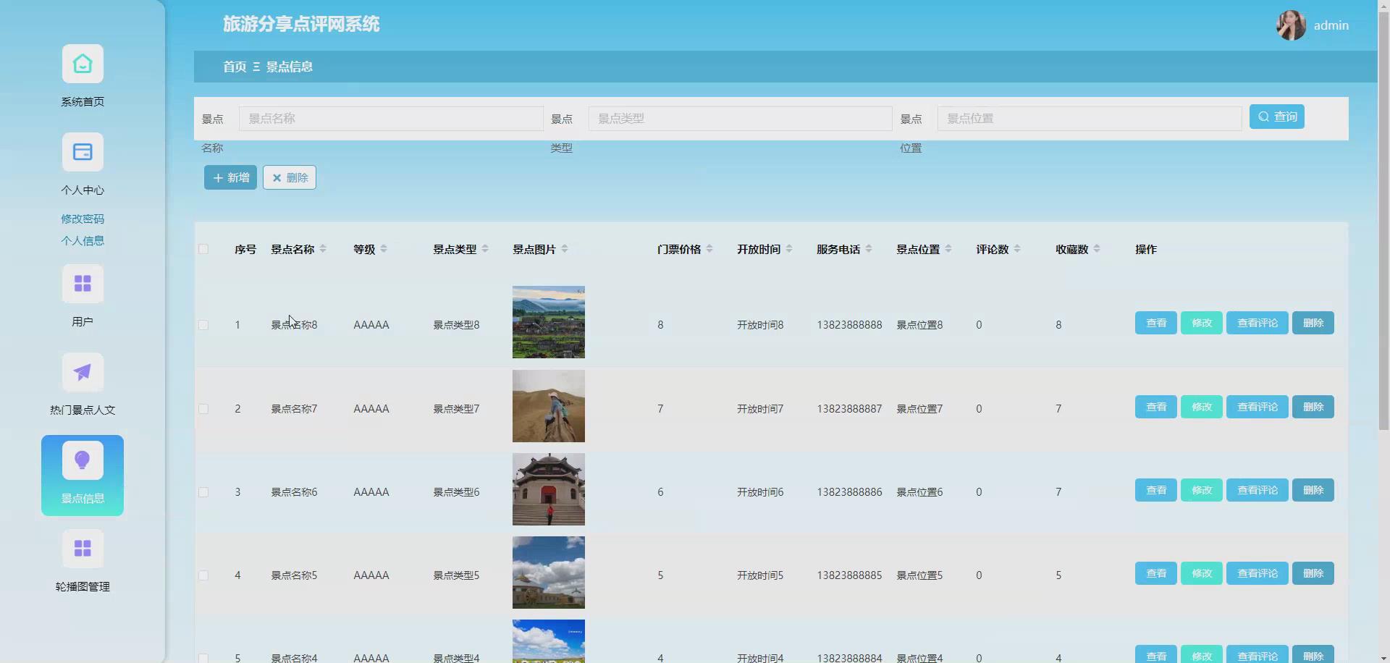Open the 个人中心 card icon
The height and width of the screenshot is (663, 1390).
pyautogui.click(x=83, y=152)
